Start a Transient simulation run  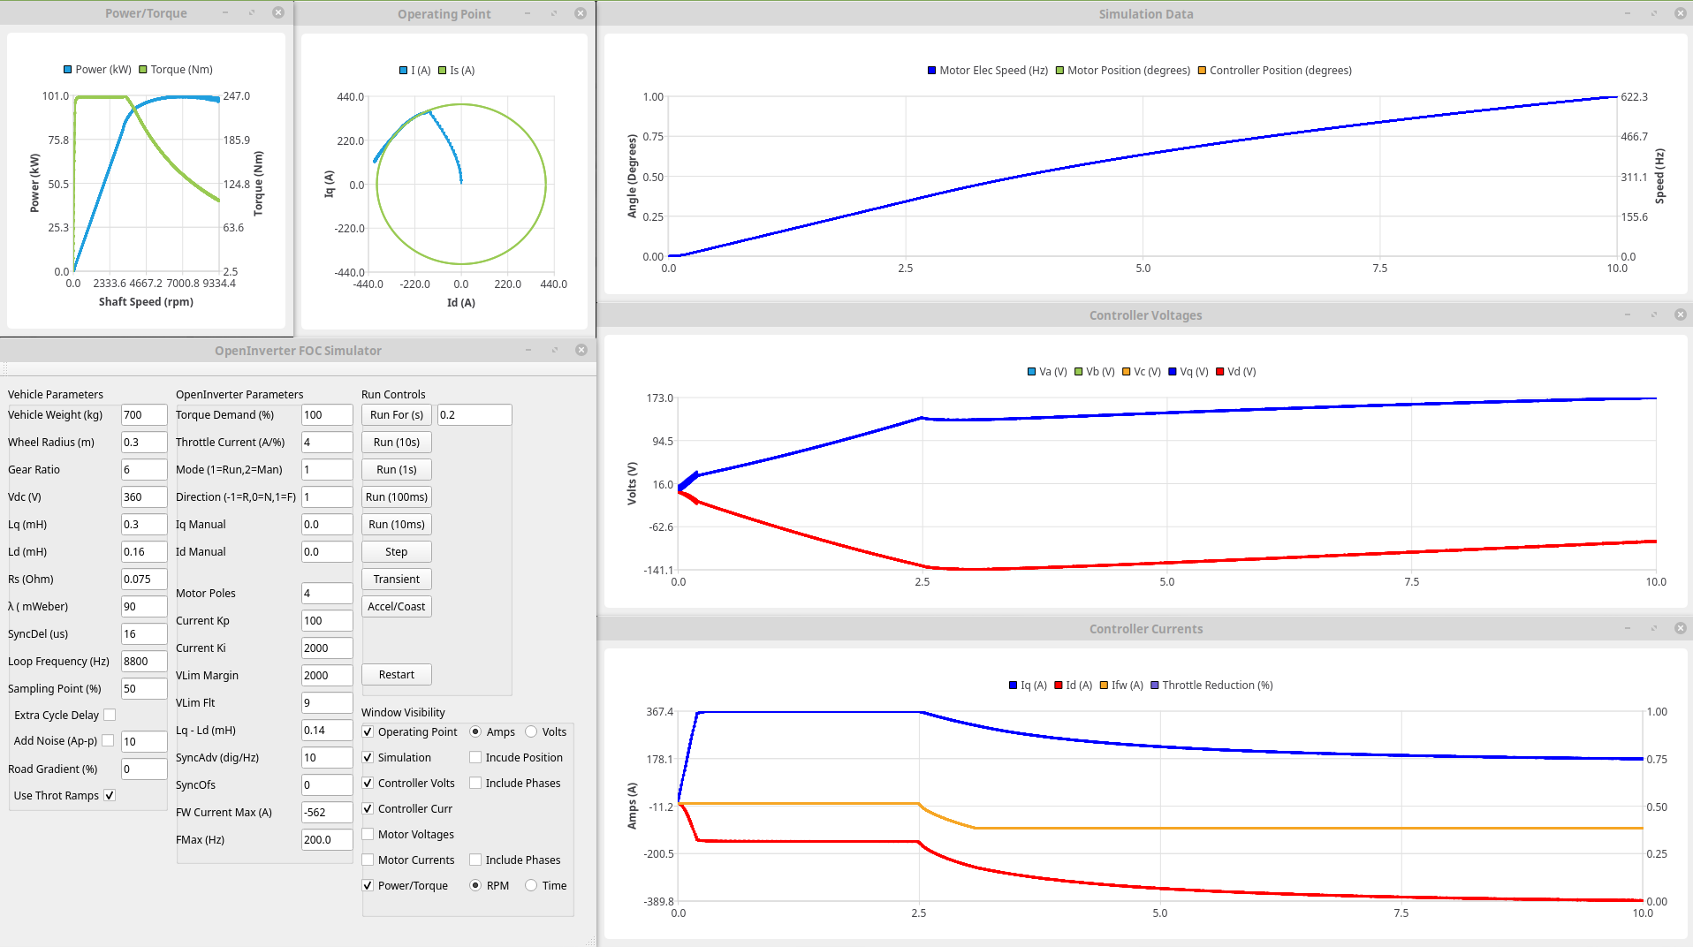point(396,579)
